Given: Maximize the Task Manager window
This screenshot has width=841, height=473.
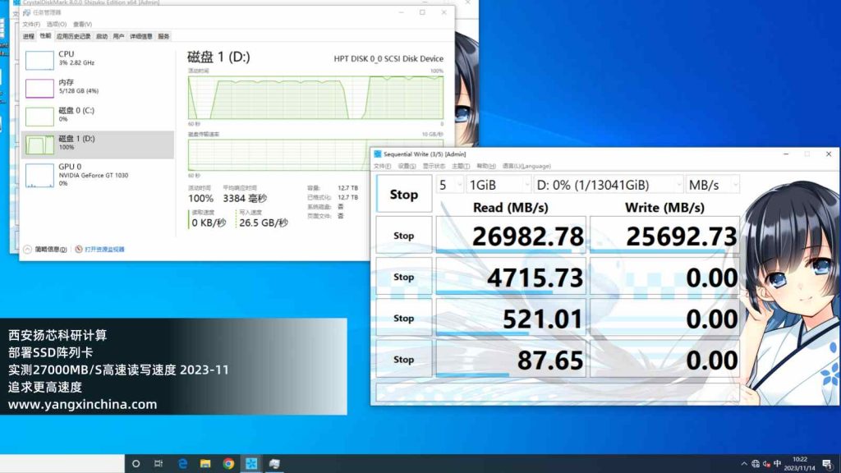Looking at the screenshot, I should [423, 12].
